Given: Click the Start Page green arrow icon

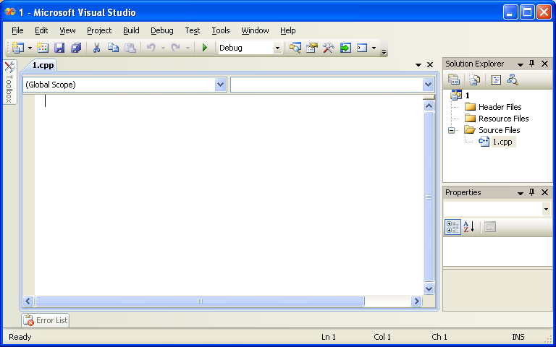Looking at the screenshot, I should coord(345,48).
